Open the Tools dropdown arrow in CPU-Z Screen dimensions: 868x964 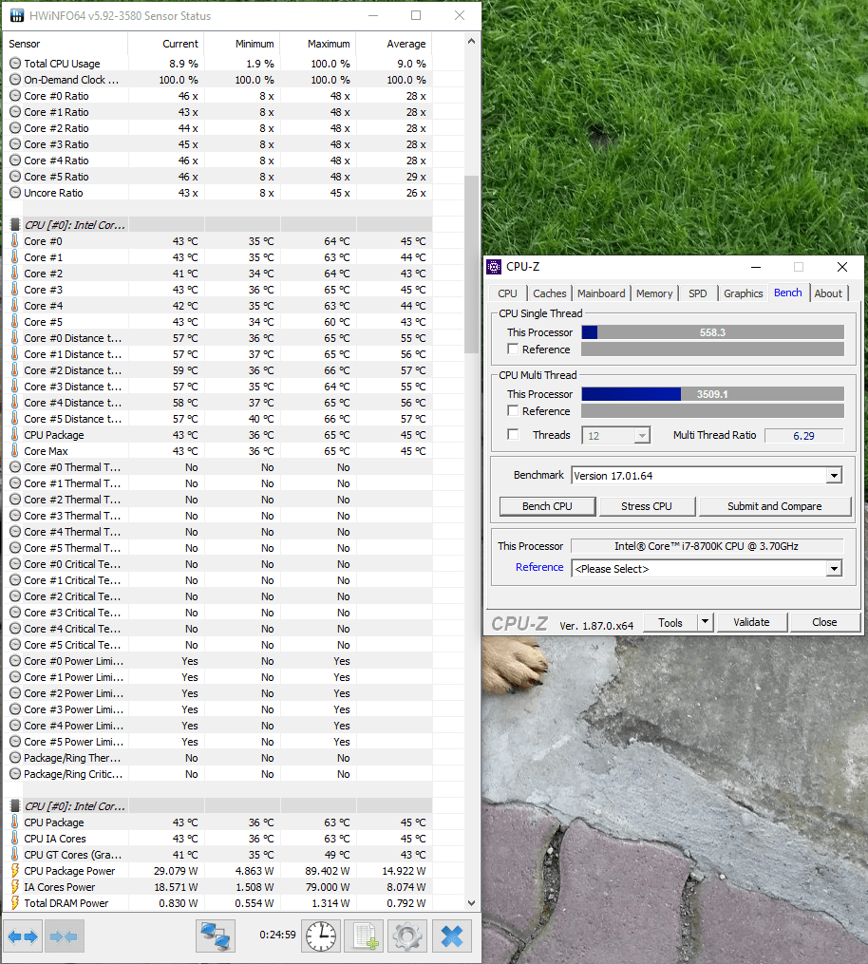[705, 622]
